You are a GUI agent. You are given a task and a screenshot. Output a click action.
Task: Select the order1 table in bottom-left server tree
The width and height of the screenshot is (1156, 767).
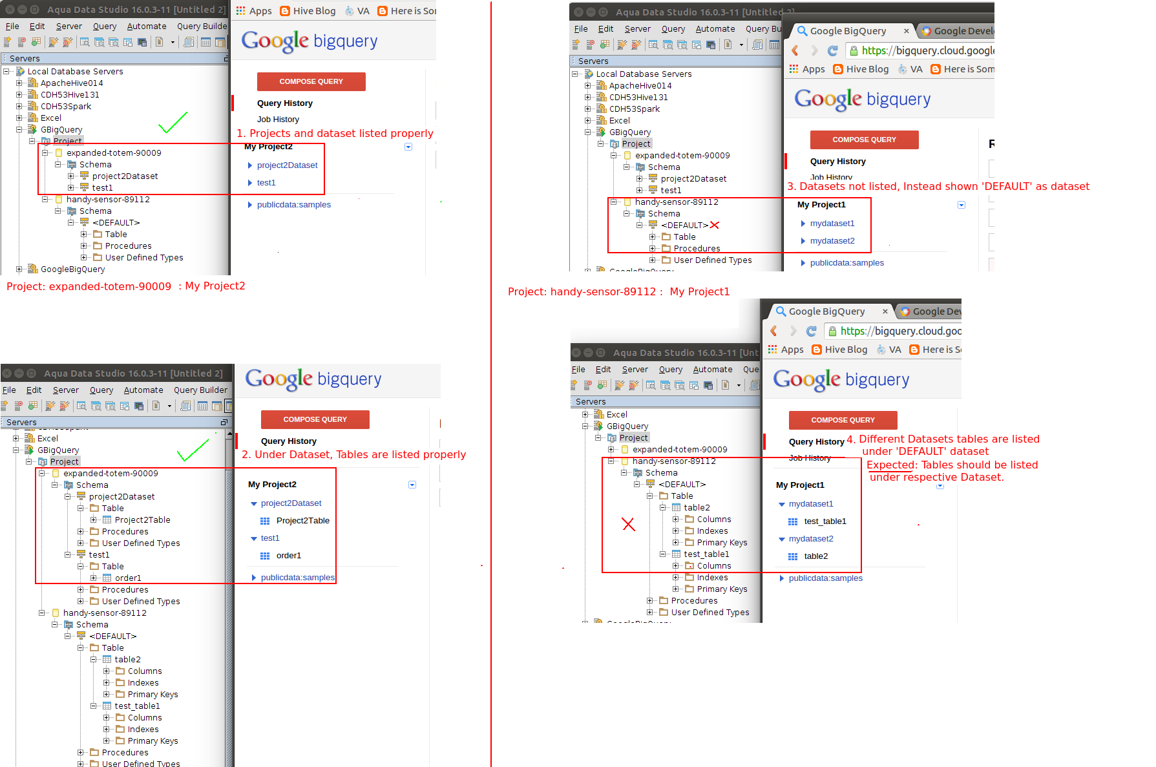[x=128, y=578]
